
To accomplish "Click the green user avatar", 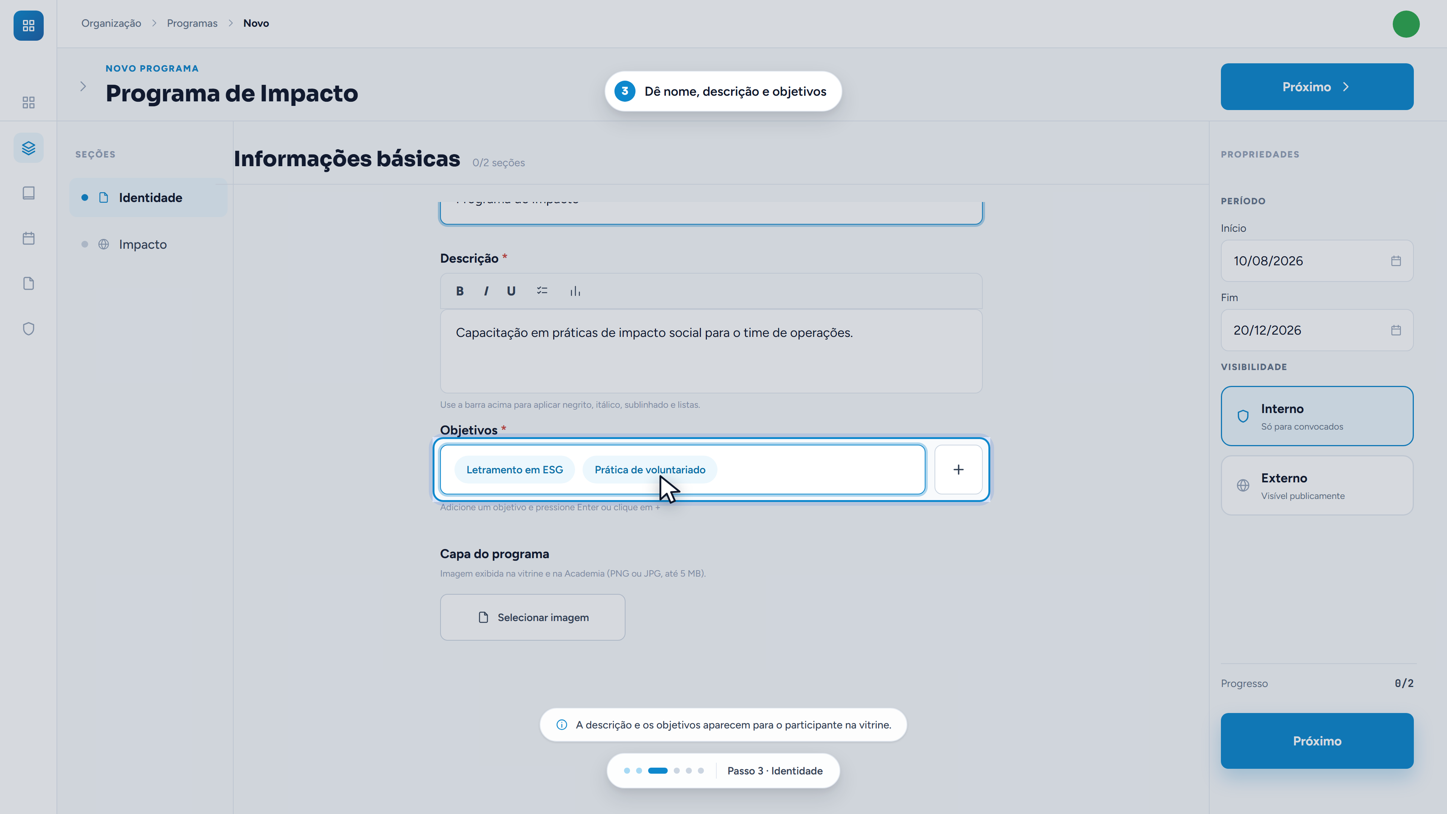I will click(x=1406, y=24).
